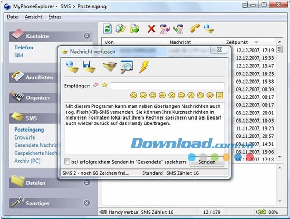Viewport: 290px width, 219px height.
Task: Click the Organizer calendar icon
Action: coord(17,96)
